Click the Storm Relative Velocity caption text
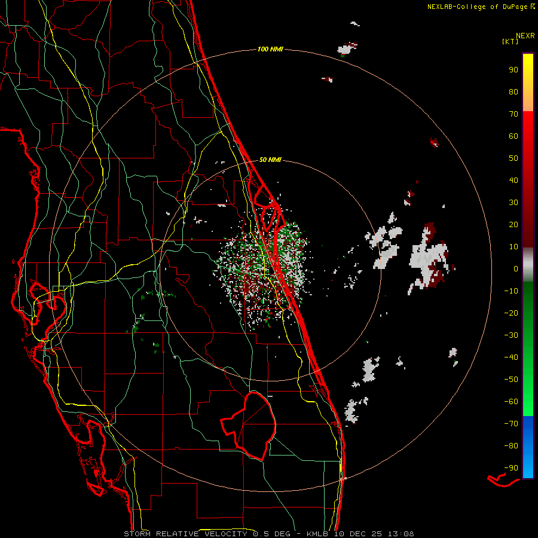Viewport: 538px width, 538px height. [268, 534]
